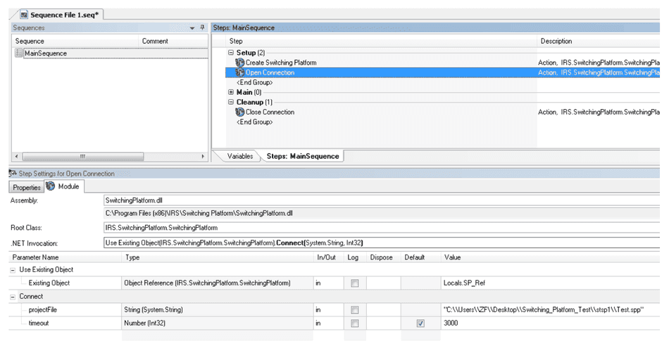Select the Module tab
Viewport: 669px width, 348px height.
(63, 186)
